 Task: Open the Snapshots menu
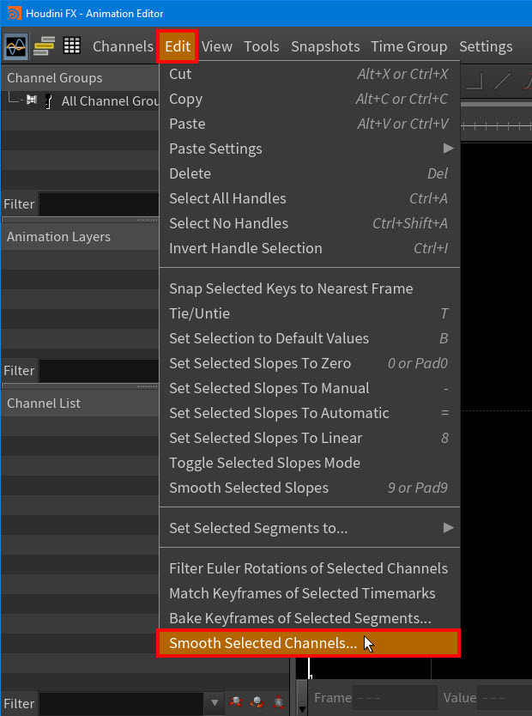[325, 46]
